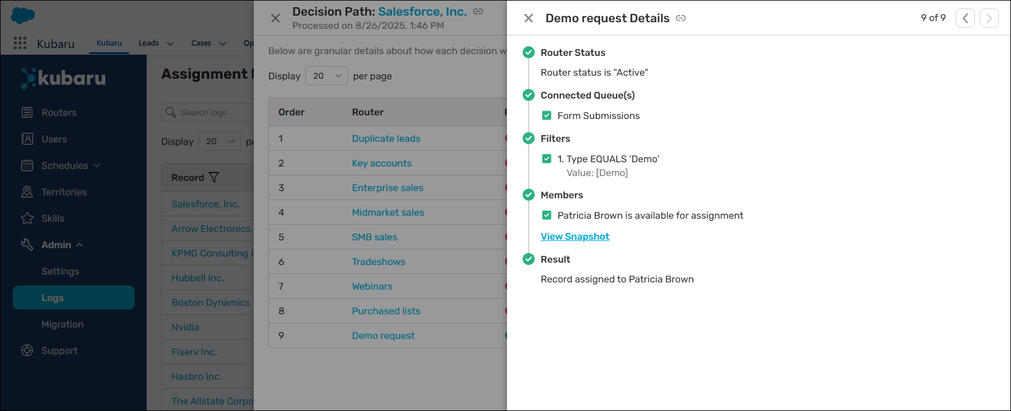The height and width of the screenshot is (411, 1011).
Task: Open the View Snapshot link
Action: coord(575,236)
